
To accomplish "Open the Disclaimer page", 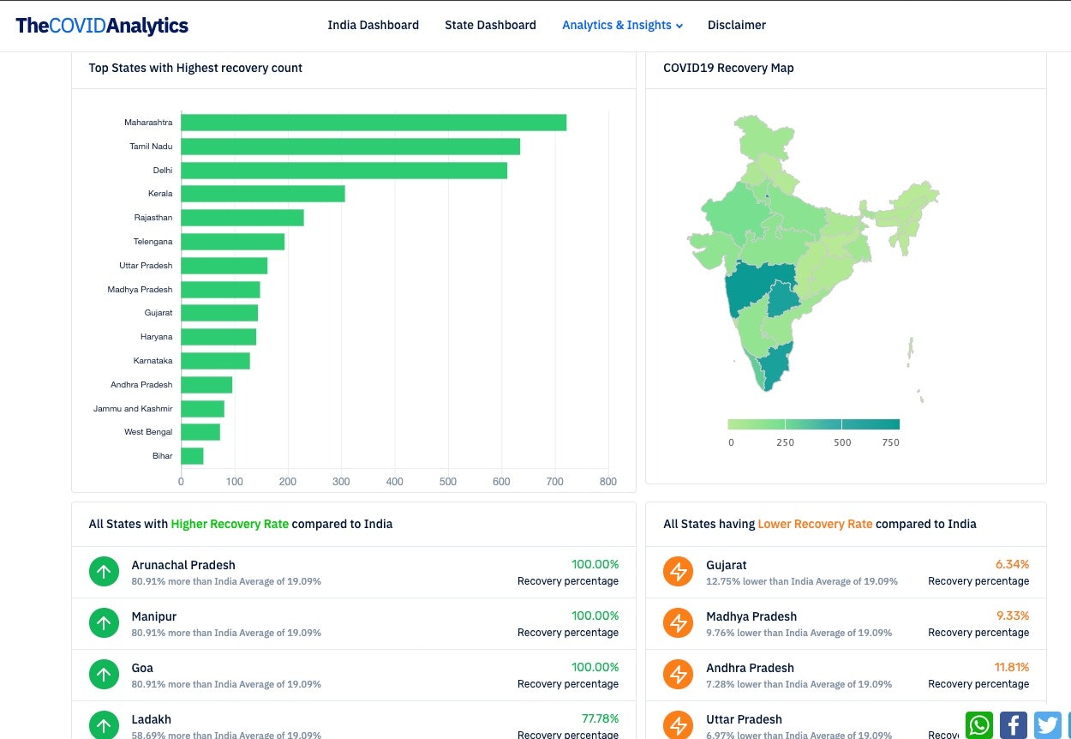I will [x=736, y=25].
